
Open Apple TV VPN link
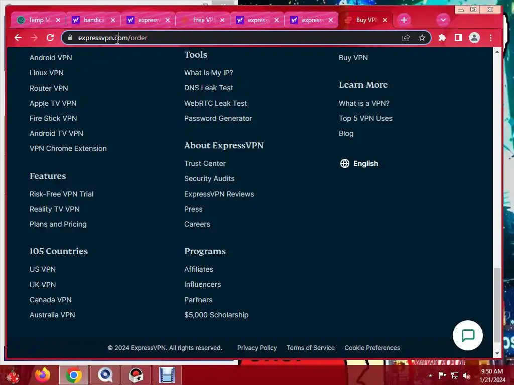53,103
